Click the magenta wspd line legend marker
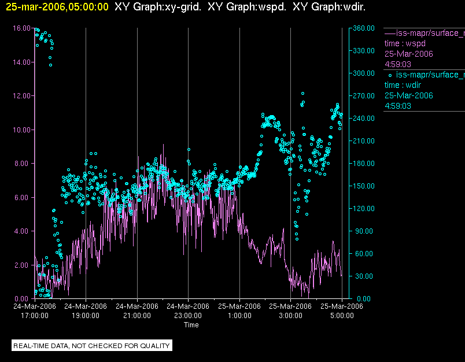The height and width of the screenshot is (362, 465). 390,33
